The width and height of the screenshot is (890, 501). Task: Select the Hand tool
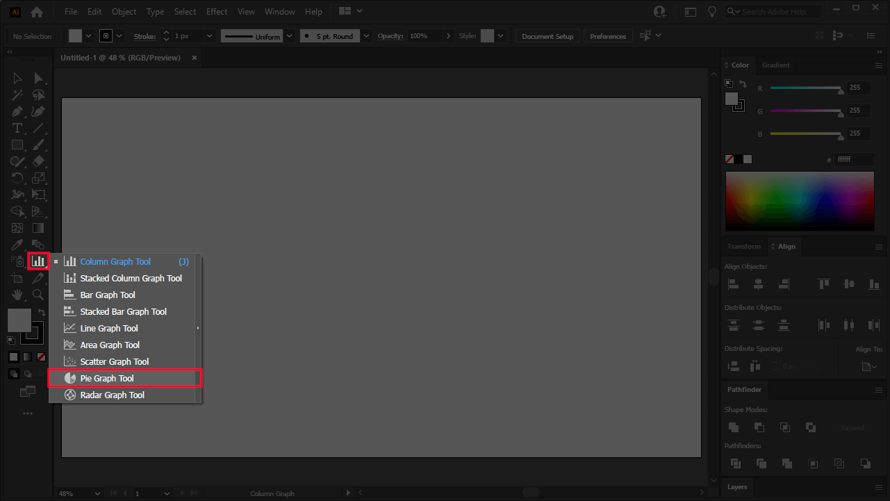(x=17, y=295)
